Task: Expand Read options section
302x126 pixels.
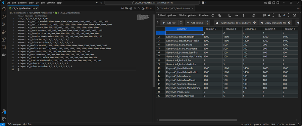Action: coord(167,15)
